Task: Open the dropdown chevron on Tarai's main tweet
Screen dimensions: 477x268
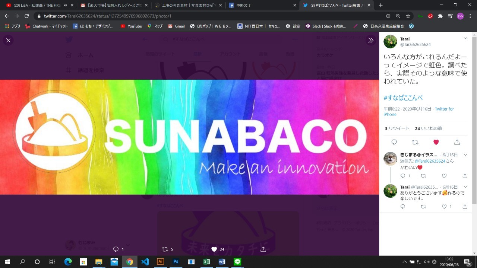Action: pyautogui.click(x=465, y=38)
